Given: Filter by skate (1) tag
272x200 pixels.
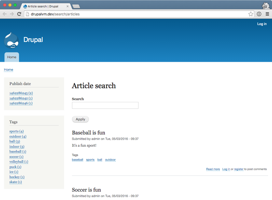Looking at the screenshot, I should (15, 182).
